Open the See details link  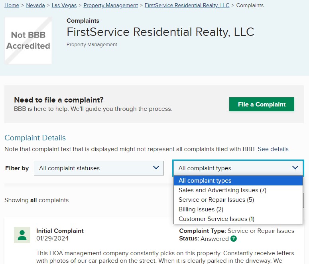[274, 149]
